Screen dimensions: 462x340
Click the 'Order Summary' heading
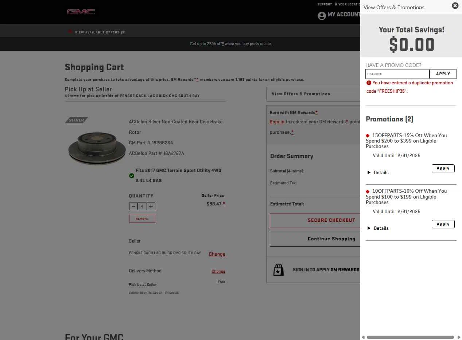point(292,156)
